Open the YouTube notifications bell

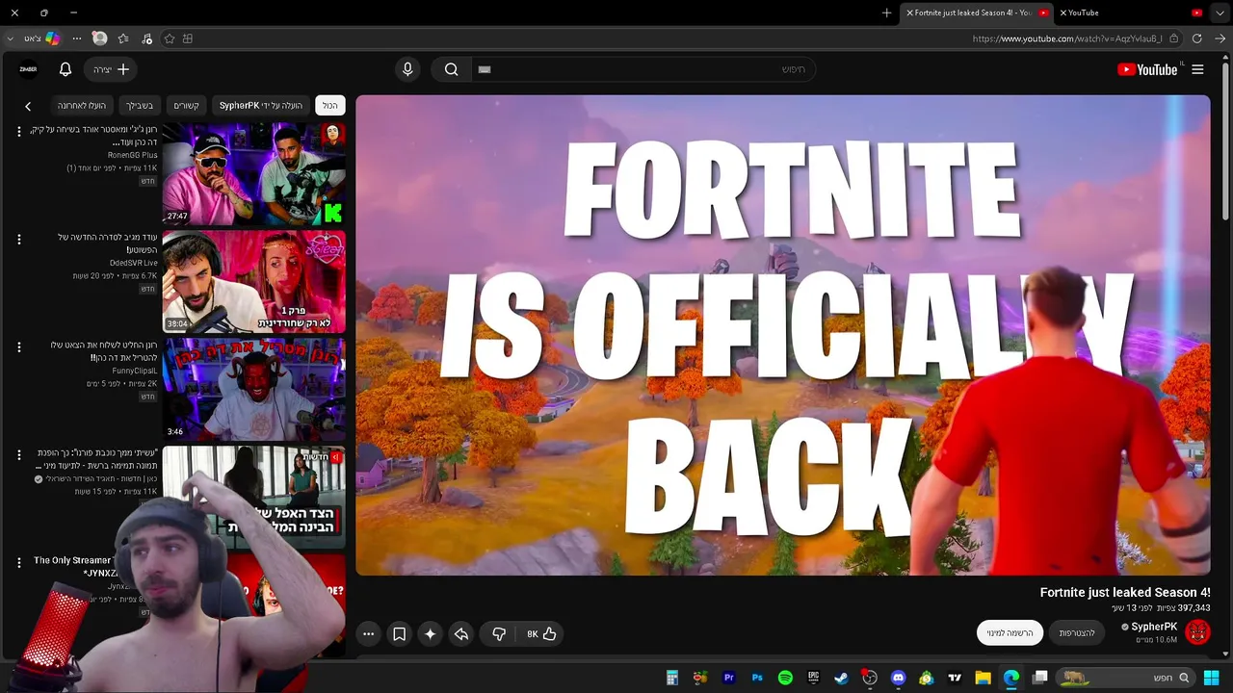click(66, 69)
